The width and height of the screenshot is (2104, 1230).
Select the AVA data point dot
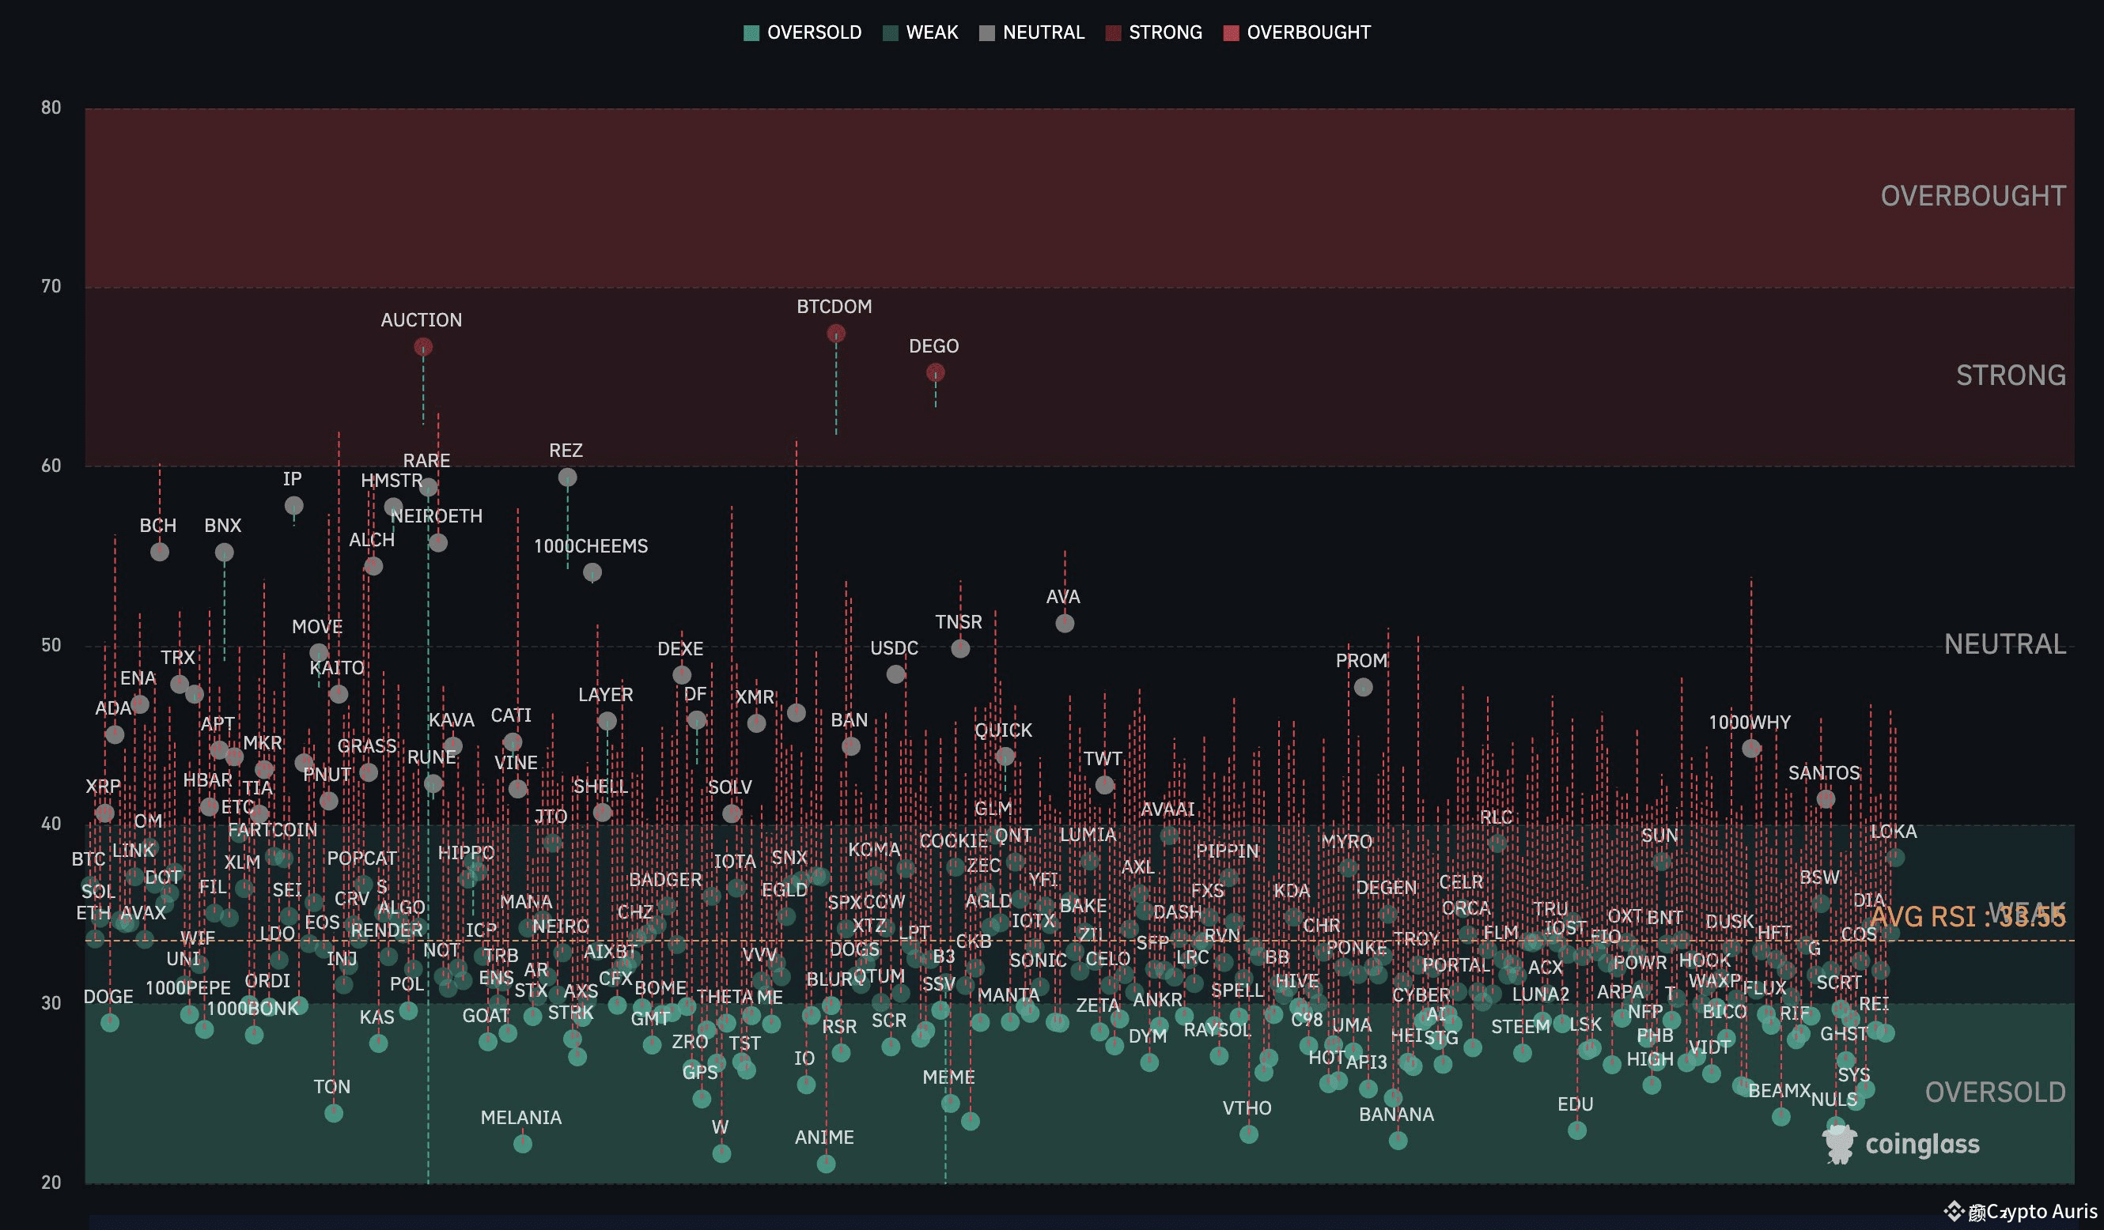coord(1065,624)
